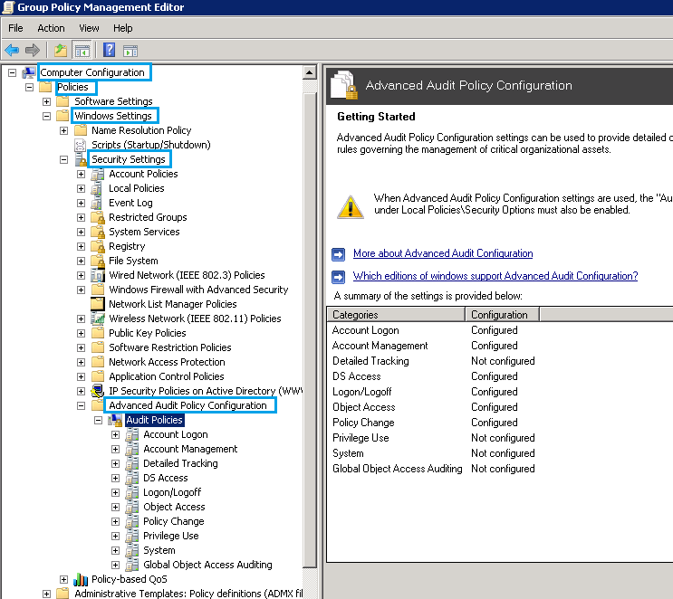Expand the Logon/Logoff audit node
Screen dimensions: 673x599
[x=115, y=492]
